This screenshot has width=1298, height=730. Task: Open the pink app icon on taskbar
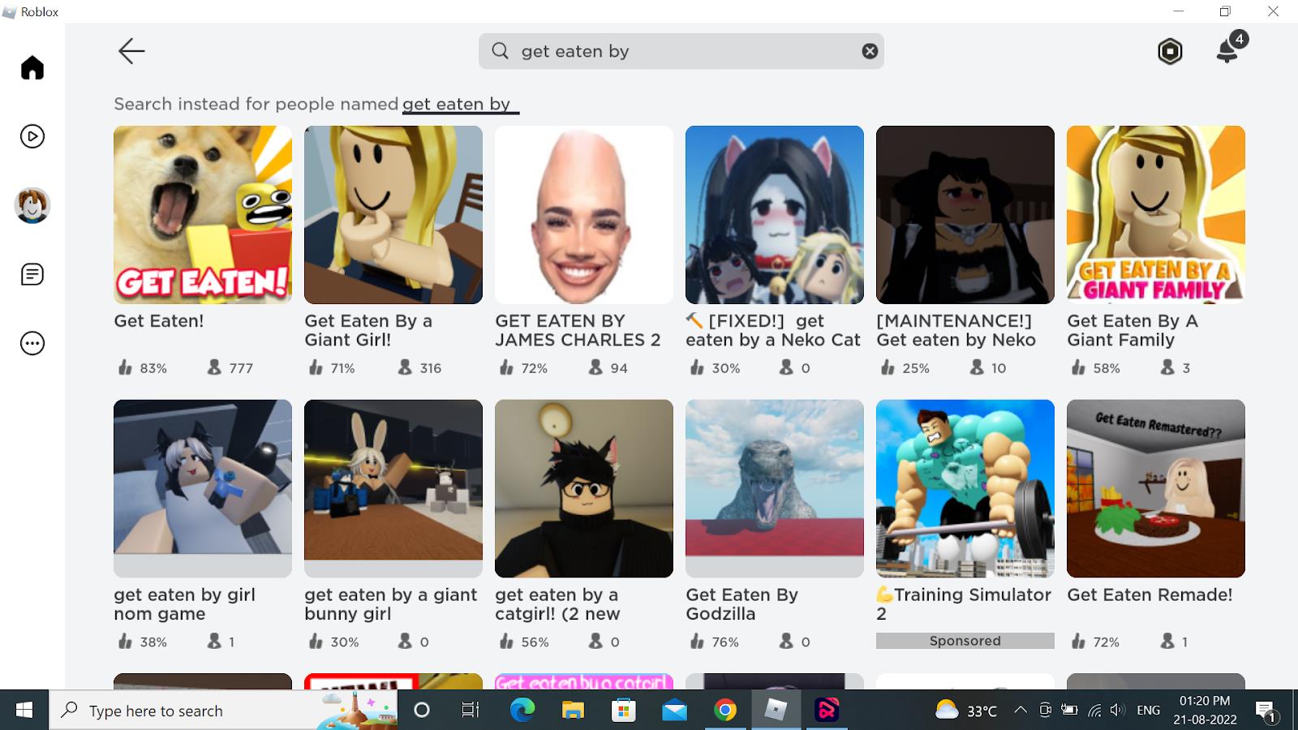(x=827, y=711)
